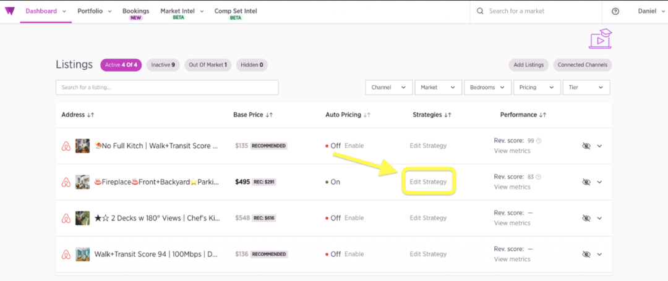
Task: Sort by Address column arrows
Action: (x=91, y=115)
